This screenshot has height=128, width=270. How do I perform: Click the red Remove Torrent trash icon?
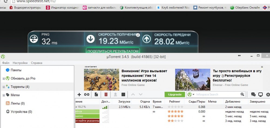click(106, 95)
